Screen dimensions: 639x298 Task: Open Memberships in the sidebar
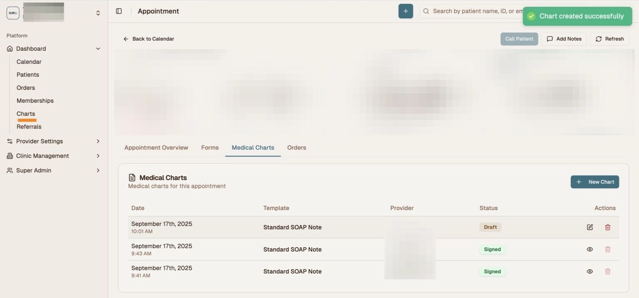35,101
